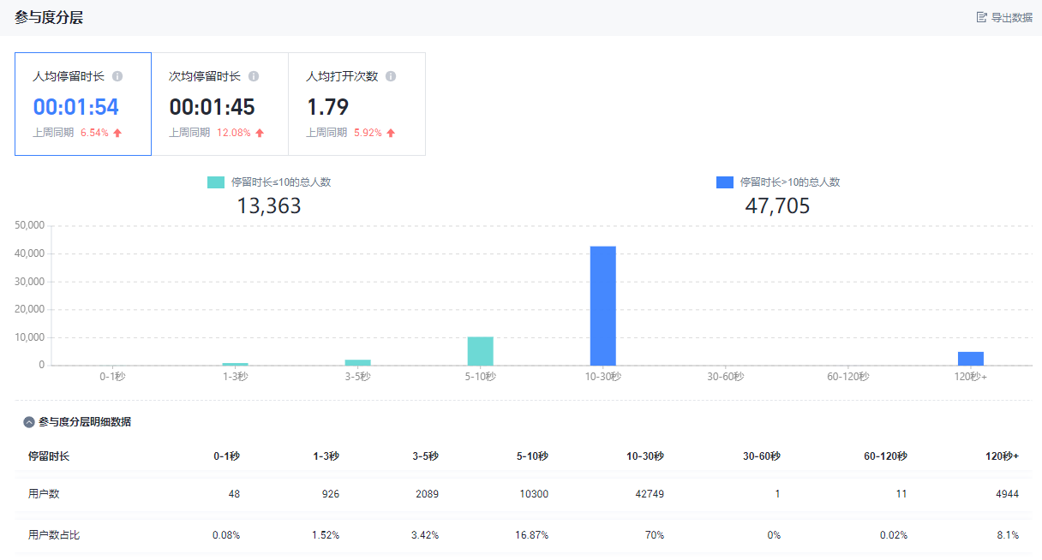Viewport: 1042px width, 560px height.
Task: Click the 120秒+ blue bar in chart
Action: point(970,358)
